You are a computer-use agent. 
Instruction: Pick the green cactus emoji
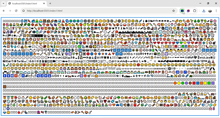point(205,21)
